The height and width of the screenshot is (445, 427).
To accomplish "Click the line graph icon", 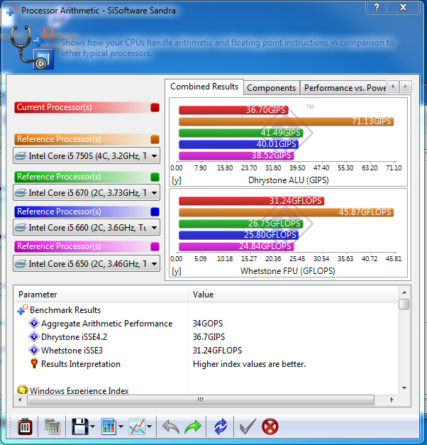I will [x=137, y=427].
